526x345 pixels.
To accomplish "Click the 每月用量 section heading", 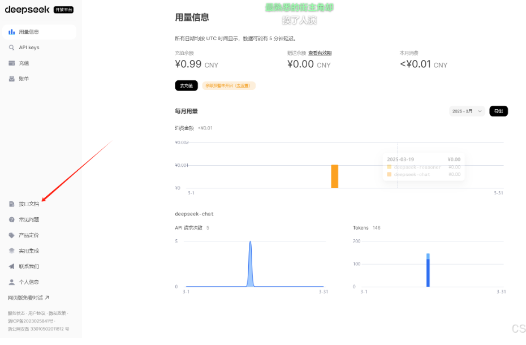I will click(186, 111).
